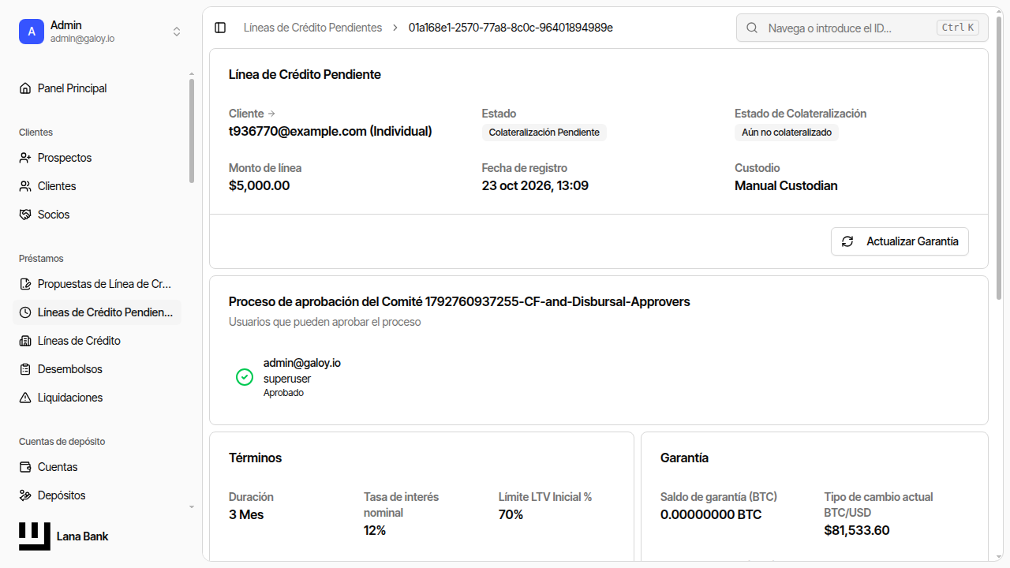1010x568 pixels.
Task: Follow the Líneas de Crédito Pendientes breadcrumb
Action: 312,28
